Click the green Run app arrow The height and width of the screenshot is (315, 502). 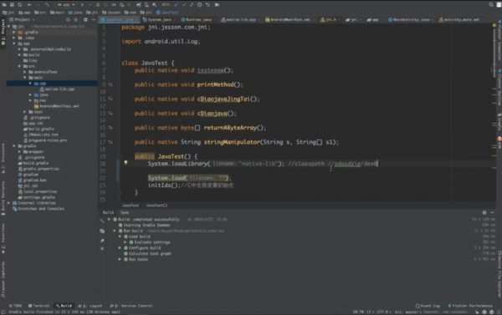pos(82,4)
